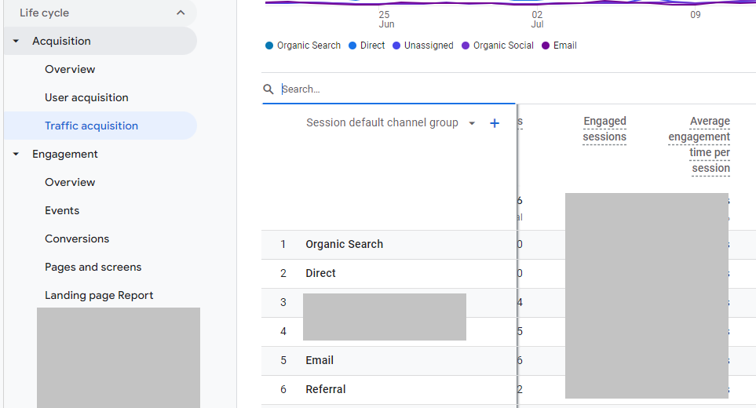Open User acquisition report
756x408 pixels.
(86, 97)
